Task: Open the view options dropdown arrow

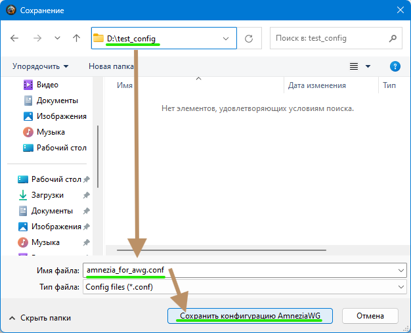Action: coord(368,66)
